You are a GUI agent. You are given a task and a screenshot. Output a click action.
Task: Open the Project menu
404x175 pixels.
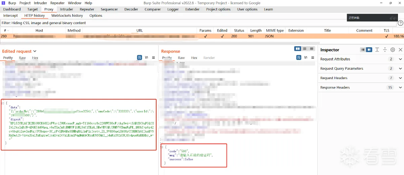point(25,3)
